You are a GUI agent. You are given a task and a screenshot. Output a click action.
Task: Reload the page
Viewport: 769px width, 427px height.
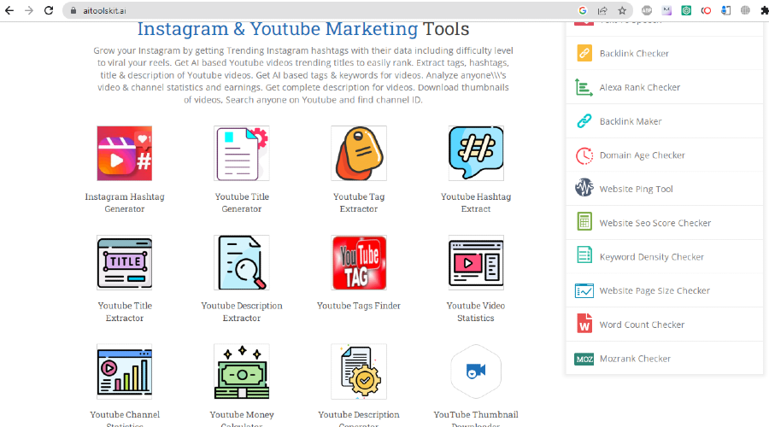[49, 10]
